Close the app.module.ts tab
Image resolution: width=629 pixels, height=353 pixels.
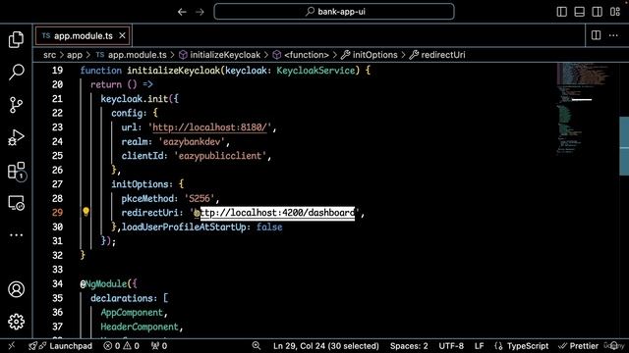click(122, 35)
